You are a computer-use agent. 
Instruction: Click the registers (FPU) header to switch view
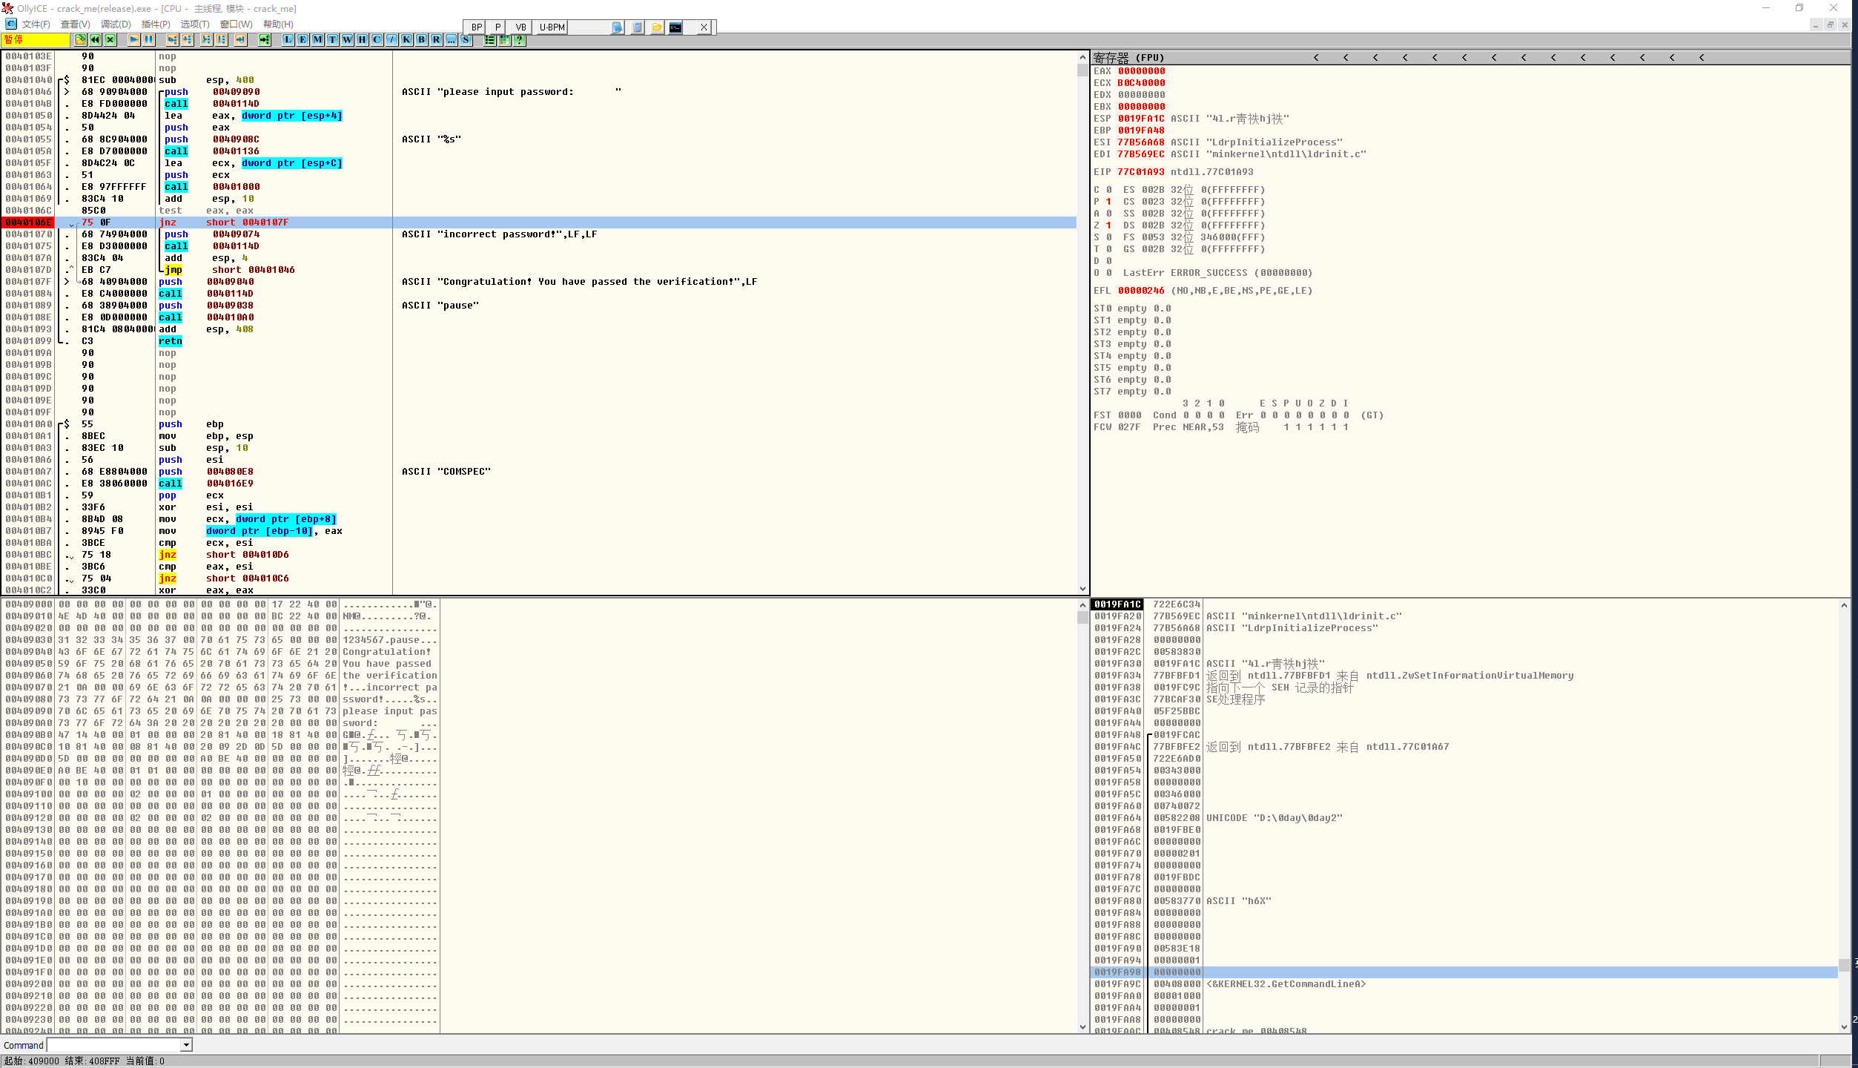(1128, 58)
